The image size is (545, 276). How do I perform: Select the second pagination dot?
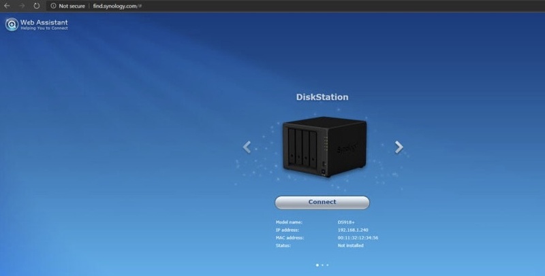(x=322, y=265)
